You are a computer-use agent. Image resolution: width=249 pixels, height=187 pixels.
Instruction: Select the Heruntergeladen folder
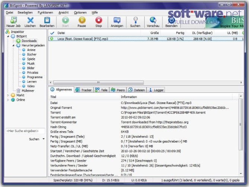tap(33, 45)
